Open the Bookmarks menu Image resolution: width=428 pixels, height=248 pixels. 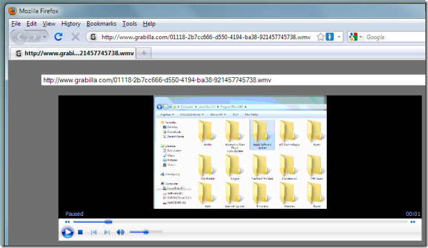click(101, 24)
